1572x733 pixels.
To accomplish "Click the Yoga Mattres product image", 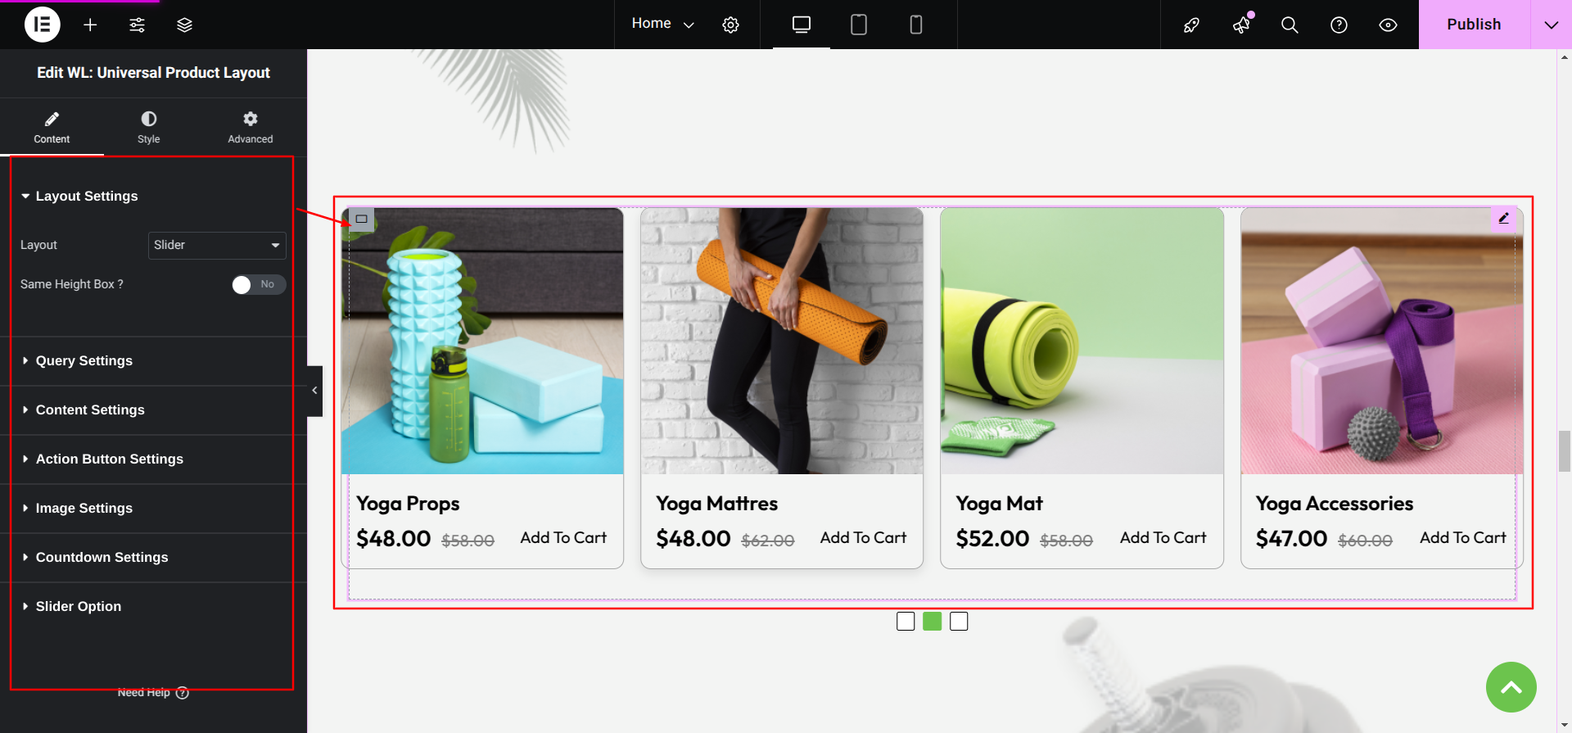I will 782,341.
